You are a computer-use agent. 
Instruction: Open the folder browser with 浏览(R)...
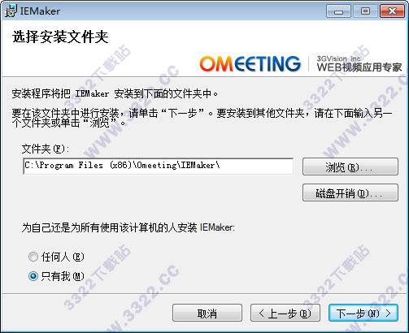coord(350,166)
